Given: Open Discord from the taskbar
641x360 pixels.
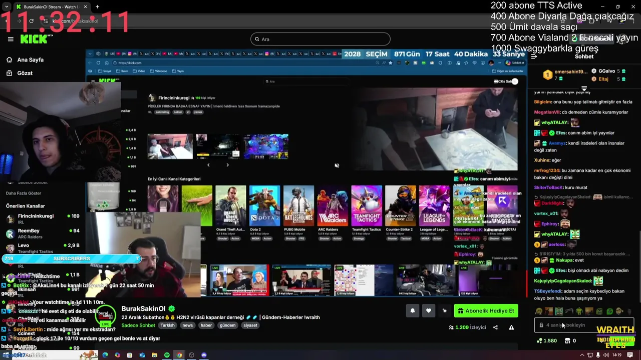Looking at the screenshot, I should [204, 355].
